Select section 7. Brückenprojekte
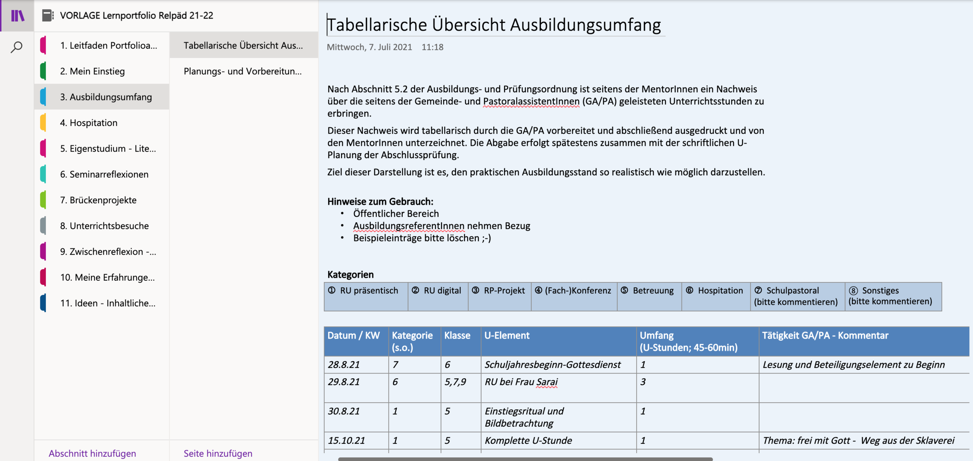 pos(98,200)
